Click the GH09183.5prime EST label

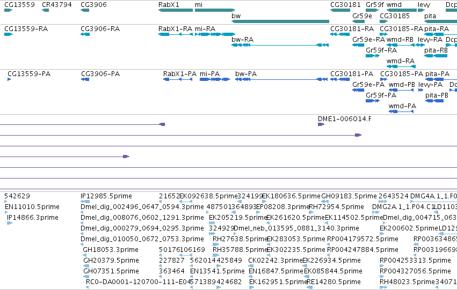coord(349,196)
